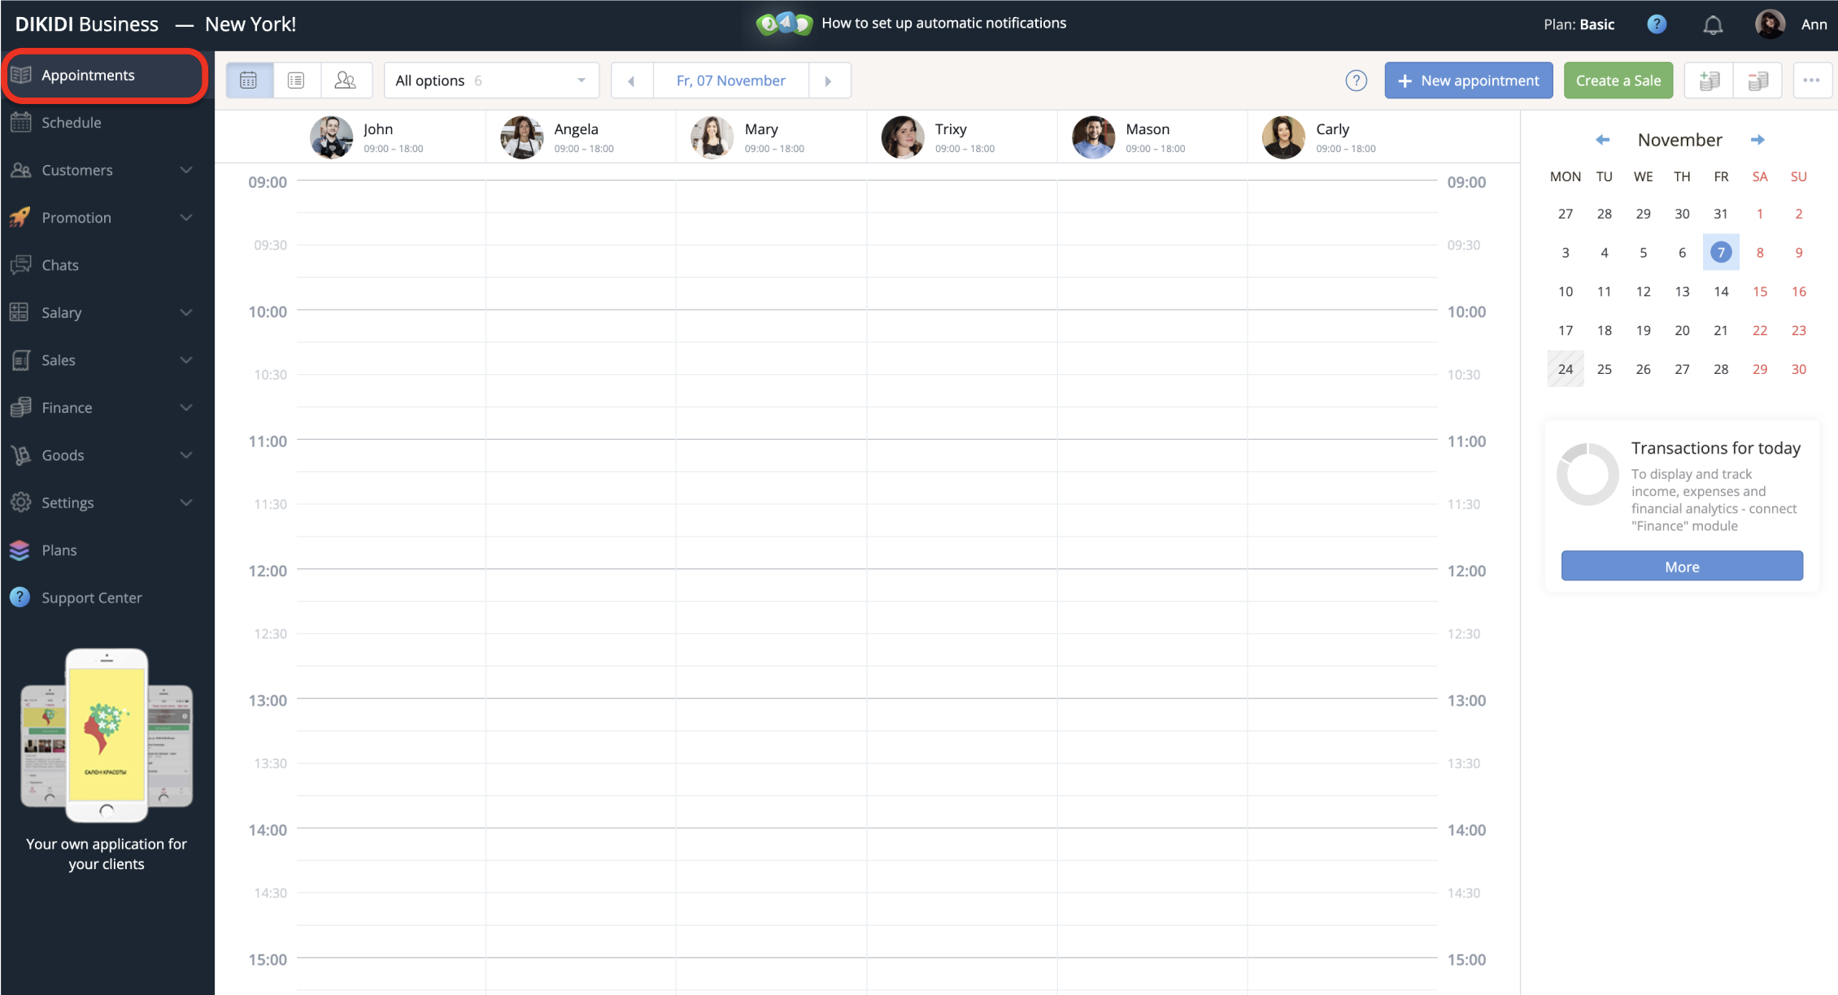Screen dimensions: 1838x995
Task: Open the All options dropdown
Action: [x=490, y=80]
